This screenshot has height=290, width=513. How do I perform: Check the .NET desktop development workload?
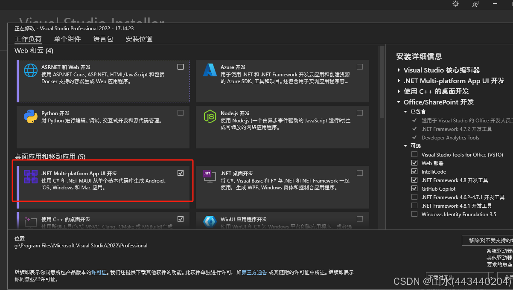click(x=360, y=173)
